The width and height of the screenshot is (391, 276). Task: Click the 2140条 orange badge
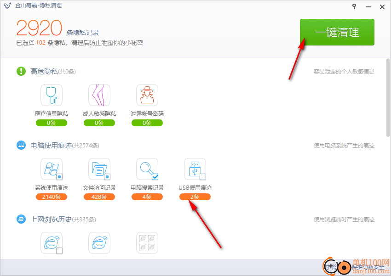click(52, 197)
